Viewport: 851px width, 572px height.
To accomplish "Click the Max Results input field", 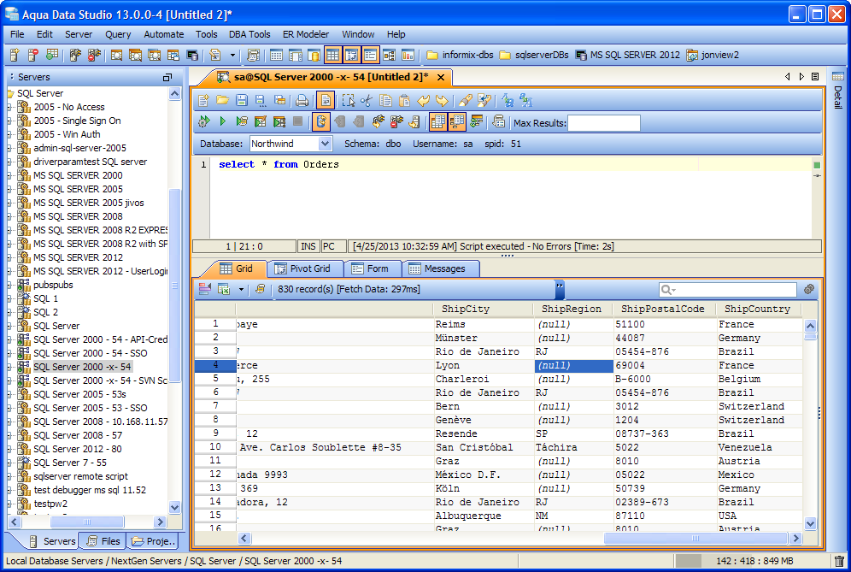I will [x=603, y=123].
